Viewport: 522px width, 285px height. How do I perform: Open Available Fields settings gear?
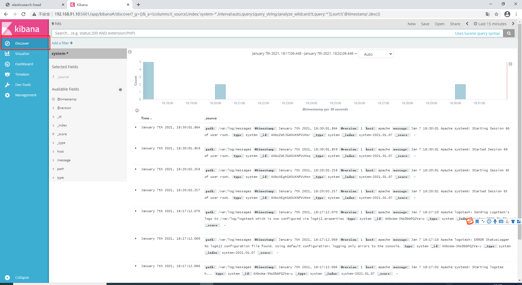point(120,89)
